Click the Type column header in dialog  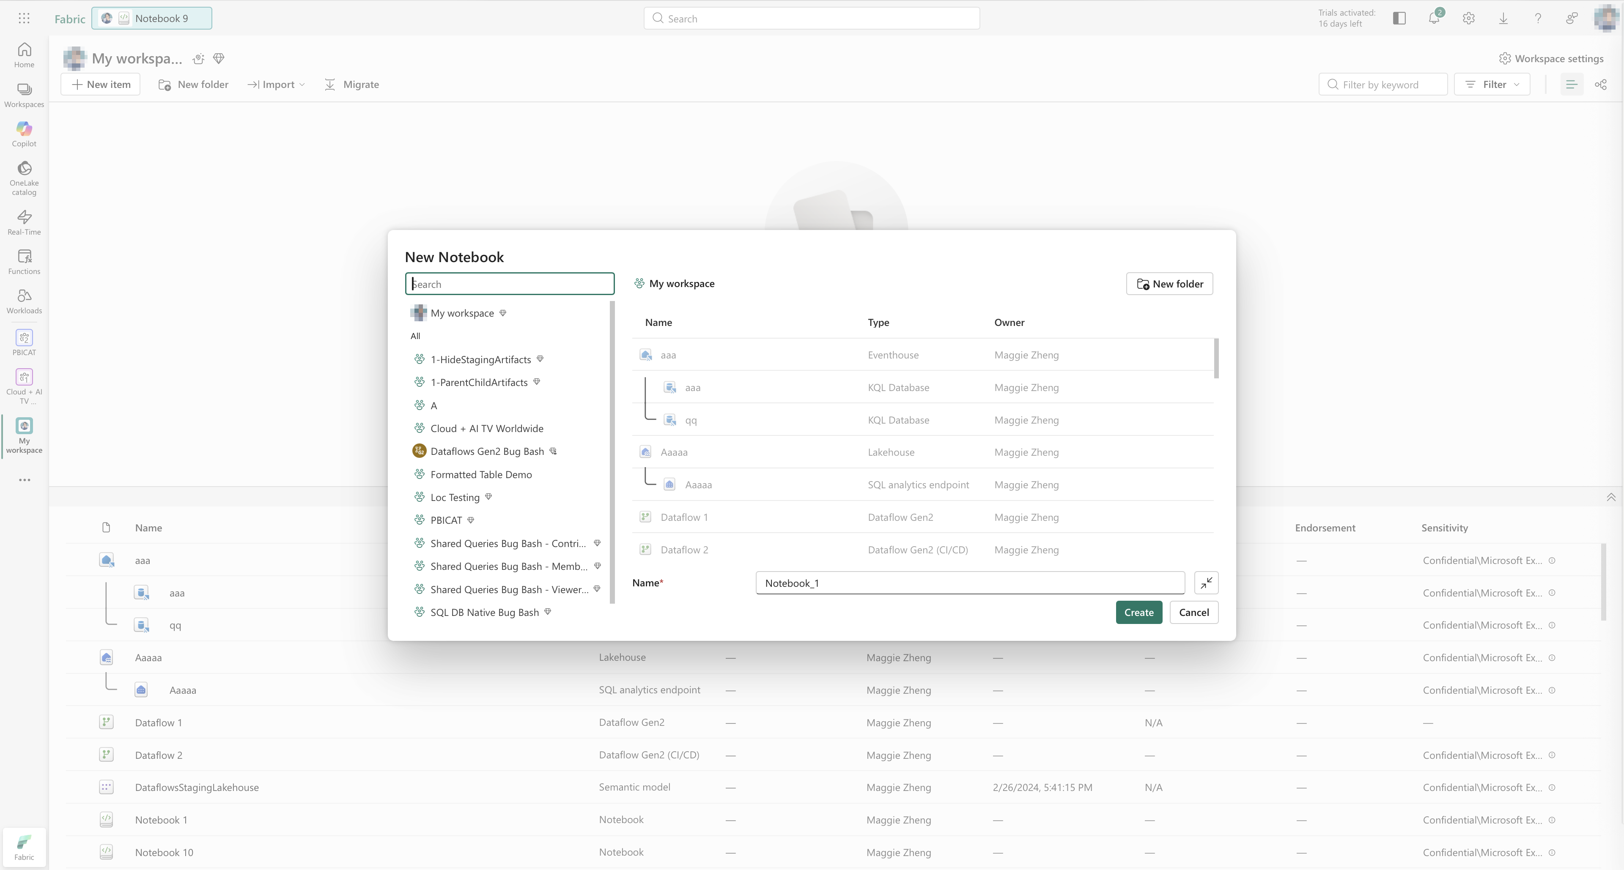(878, 323)
